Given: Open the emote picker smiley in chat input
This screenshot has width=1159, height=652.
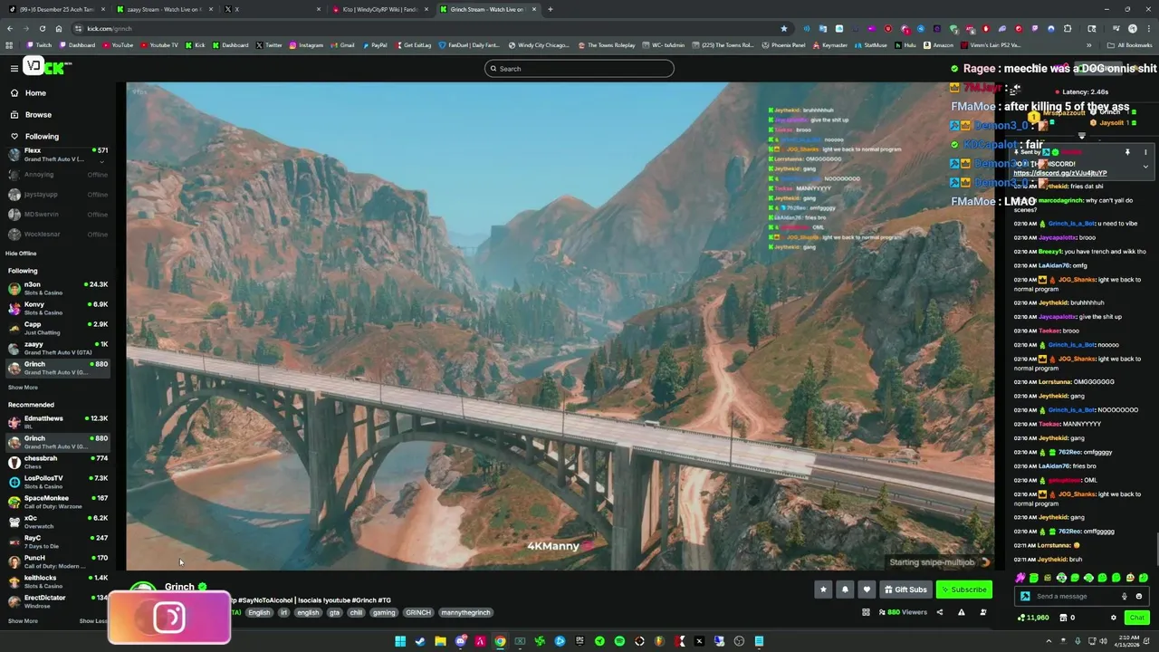Looking at the screenshot, I should click(1139, 596).
